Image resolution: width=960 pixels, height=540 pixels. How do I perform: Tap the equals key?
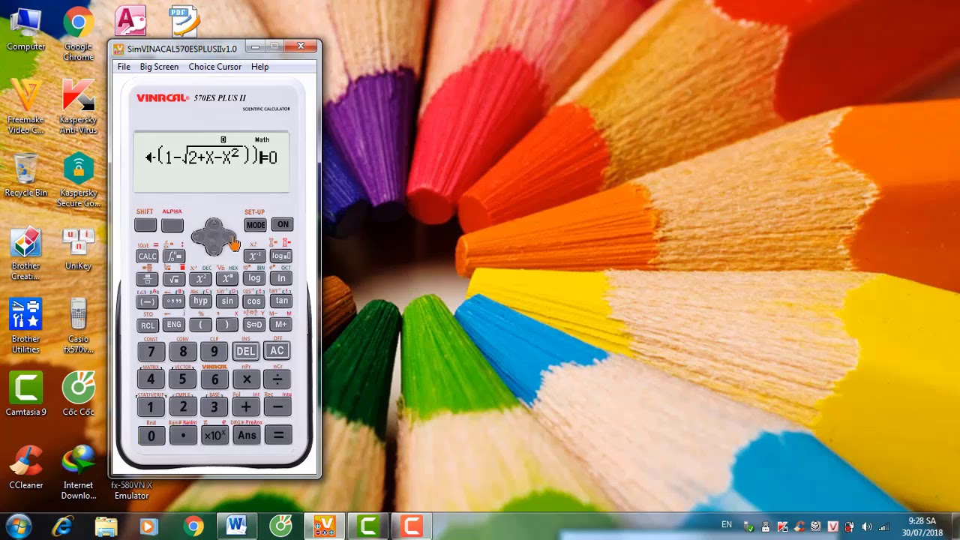coord(278,435)
